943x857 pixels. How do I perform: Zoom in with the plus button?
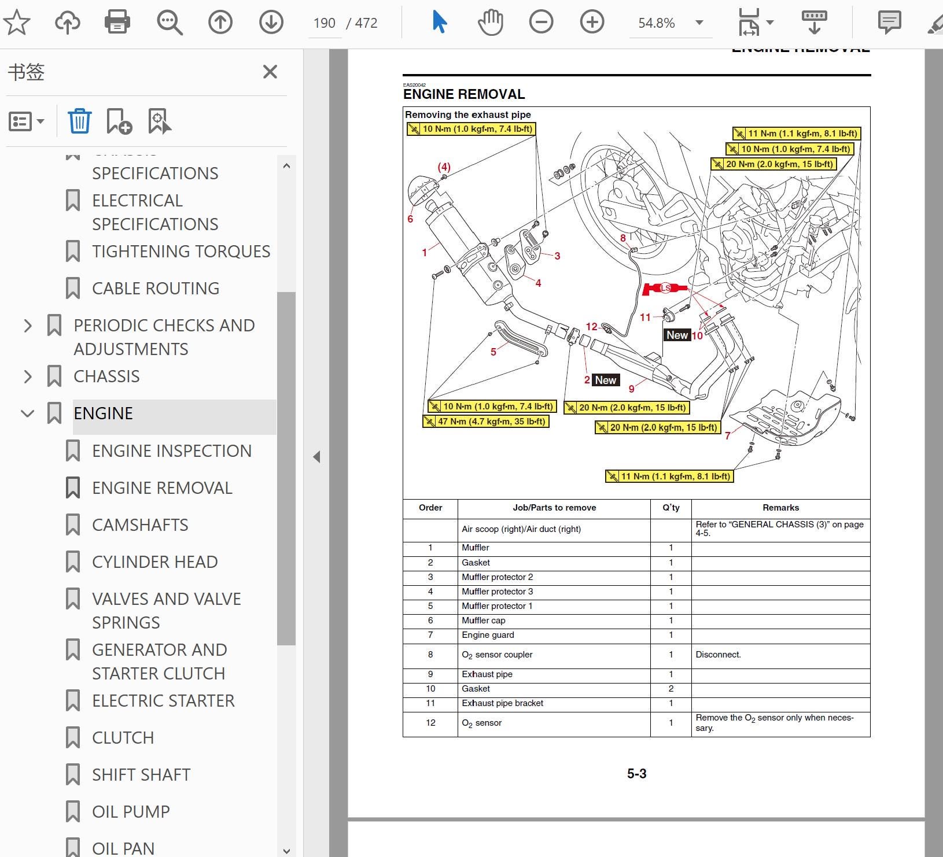pyautogui.click(x=592, y=23)
